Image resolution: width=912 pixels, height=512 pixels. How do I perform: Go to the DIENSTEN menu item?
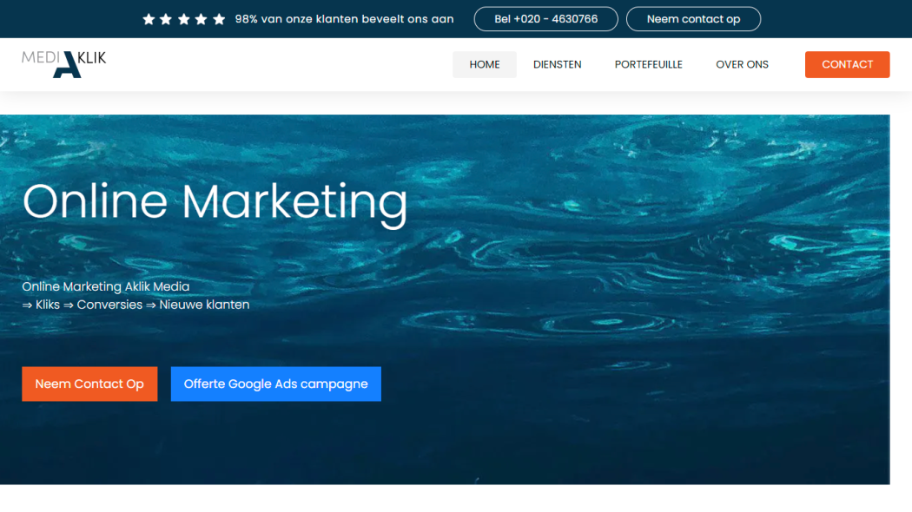click(x=557, y=64)
